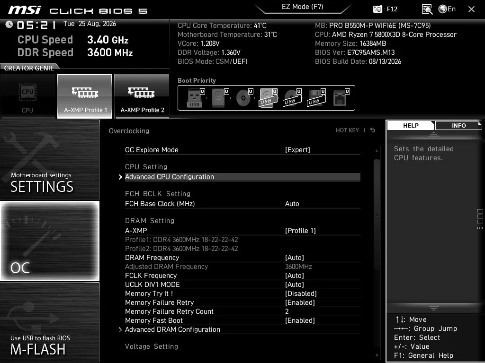Take a screenshot with the F12 camera icon
The height and width of the screenshot is (363, 485).
377,9
